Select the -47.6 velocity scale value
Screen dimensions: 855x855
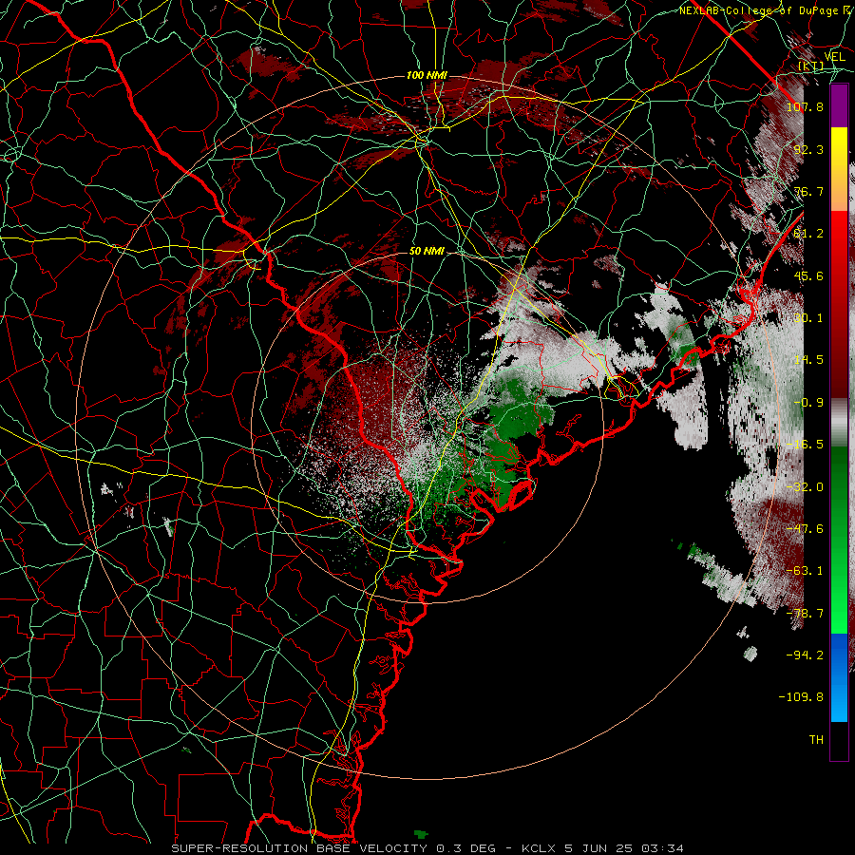coord(805,529)
